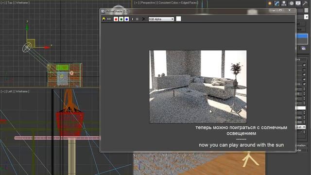Open the Utilities hammer panel tab
The width and height of the screenshot is (311, 175).
pos(305,3)
